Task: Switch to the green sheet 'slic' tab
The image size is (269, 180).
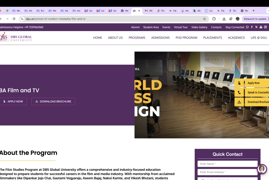Action: pyautogui.click(x=197, y=11)
